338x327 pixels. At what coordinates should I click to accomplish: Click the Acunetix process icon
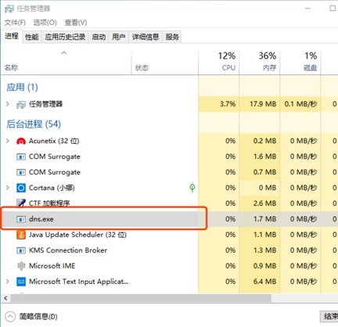pyautogui.click(x=21, y=141)
